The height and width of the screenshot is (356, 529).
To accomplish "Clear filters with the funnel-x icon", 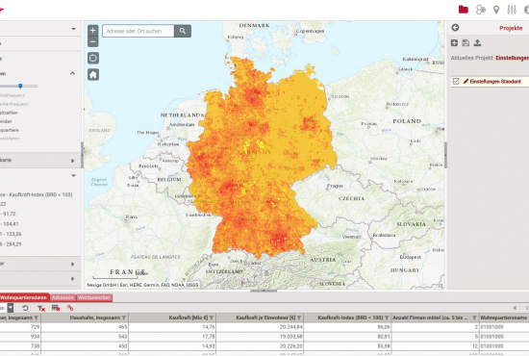I will click(40, 308).
